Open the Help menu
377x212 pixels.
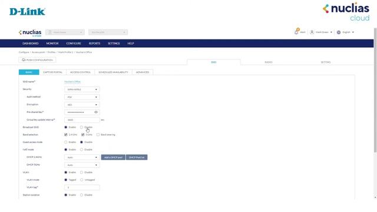click(131, 44)
